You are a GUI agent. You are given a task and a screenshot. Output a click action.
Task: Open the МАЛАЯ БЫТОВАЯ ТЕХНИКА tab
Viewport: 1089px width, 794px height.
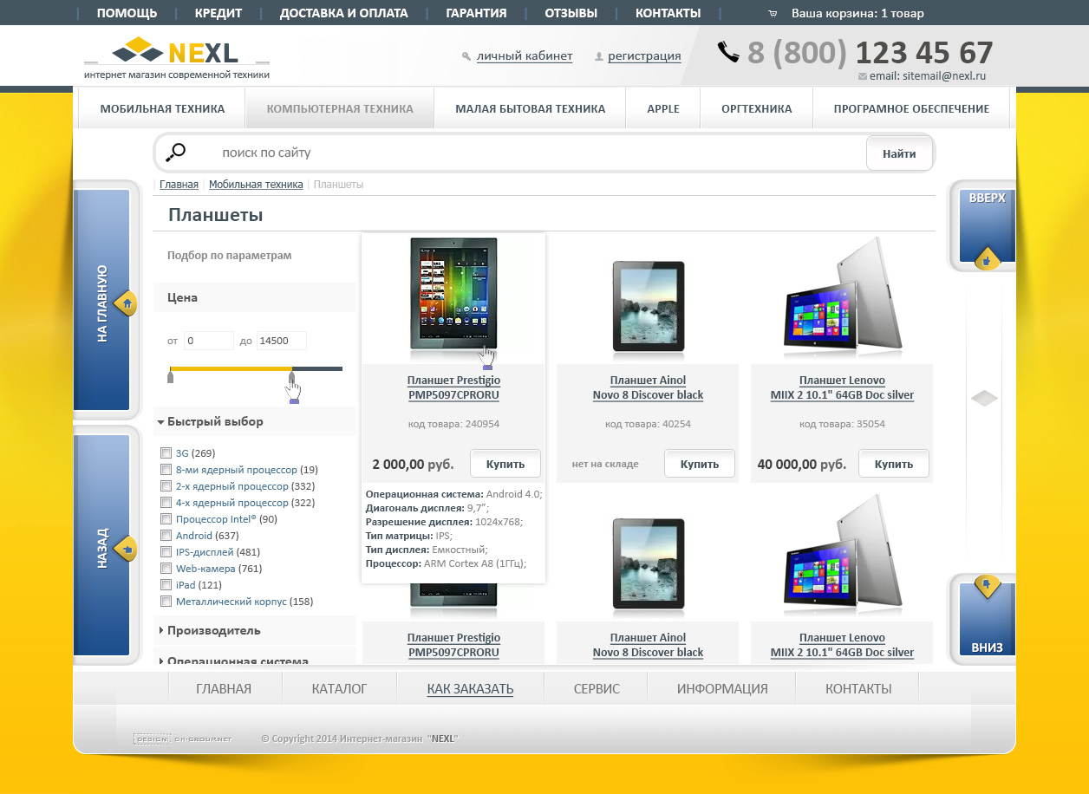pyautogui.click(x=530, y=108)
